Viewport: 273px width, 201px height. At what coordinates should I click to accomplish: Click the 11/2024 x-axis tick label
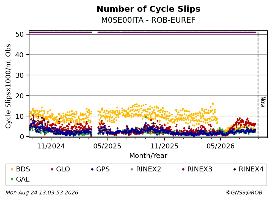point(51,147)
